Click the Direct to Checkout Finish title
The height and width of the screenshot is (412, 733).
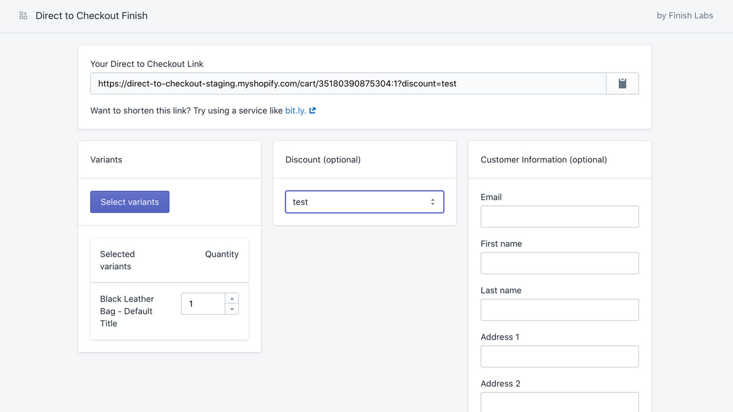[92, 15]
